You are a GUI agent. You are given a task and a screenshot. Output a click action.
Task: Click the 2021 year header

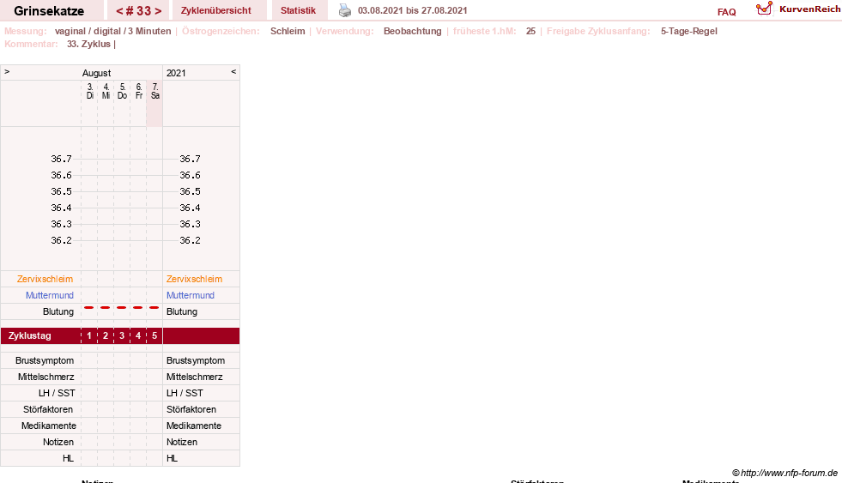click(x=176, y=73)
